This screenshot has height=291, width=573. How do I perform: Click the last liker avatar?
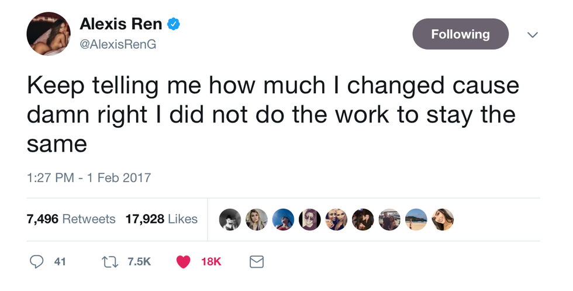click(443, 219)
